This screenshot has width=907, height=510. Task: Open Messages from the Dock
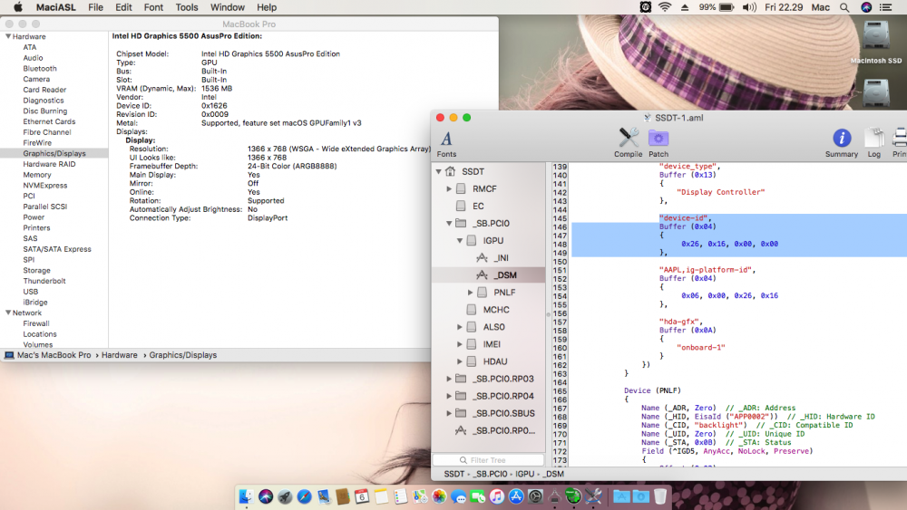point(459,496)
